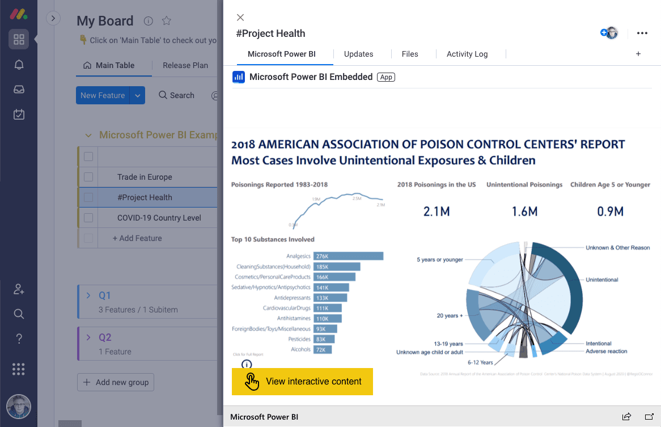661x427 pixels.
Task: Star My Board as a favorite
Action: click(166, 20)
